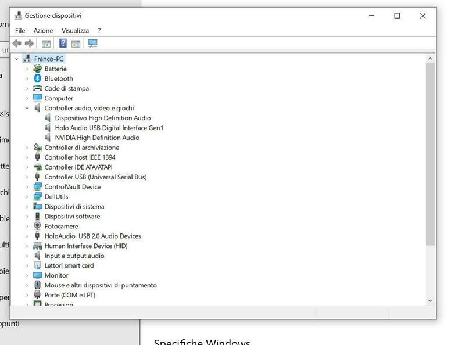Select the Dispositivi software label
The height and width of the screenshot is (345, 465).
coord(72,217)
